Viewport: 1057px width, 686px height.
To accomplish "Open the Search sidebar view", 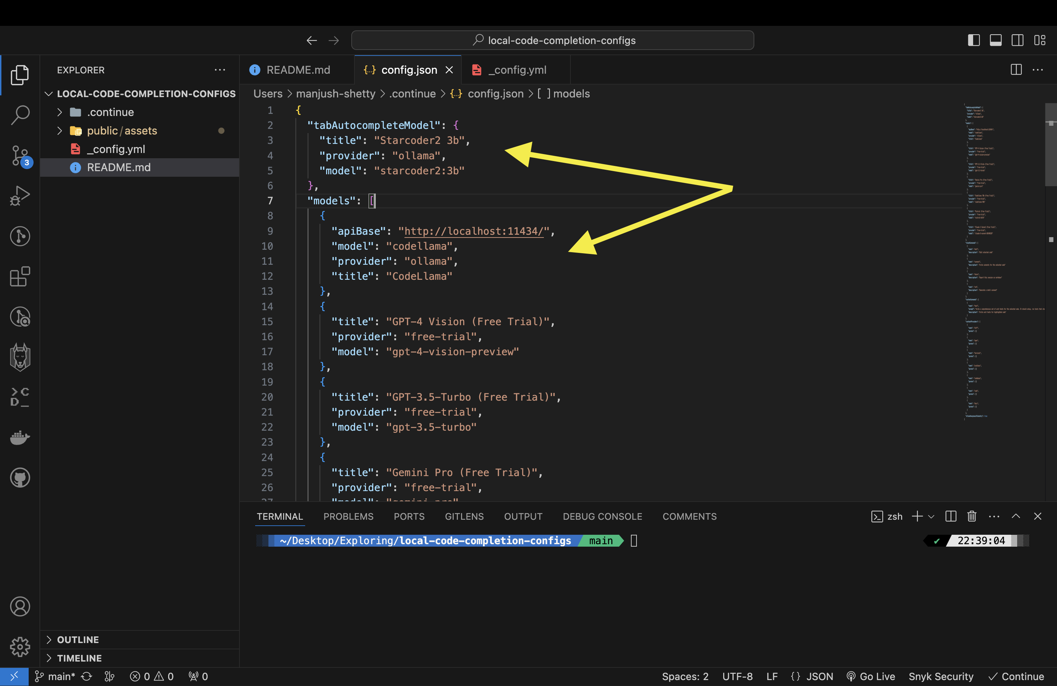I will (20, 115).
